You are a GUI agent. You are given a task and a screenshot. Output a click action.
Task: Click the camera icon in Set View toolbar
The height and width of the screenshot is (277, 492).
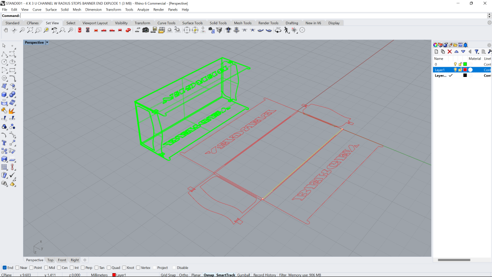145,30
